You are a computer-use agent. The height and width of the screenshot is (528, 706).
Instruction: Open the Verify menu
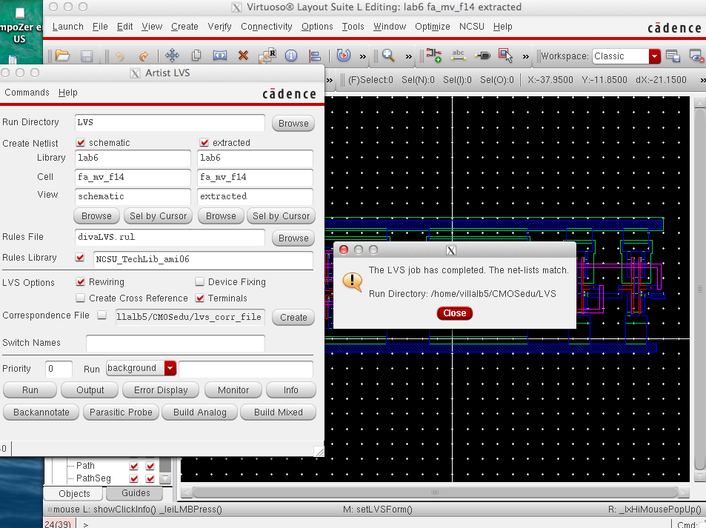(x=219, y=27)
